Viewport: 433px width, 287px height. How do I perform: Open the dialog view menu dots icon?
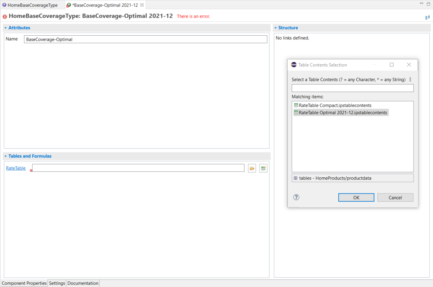pos(410,80)
